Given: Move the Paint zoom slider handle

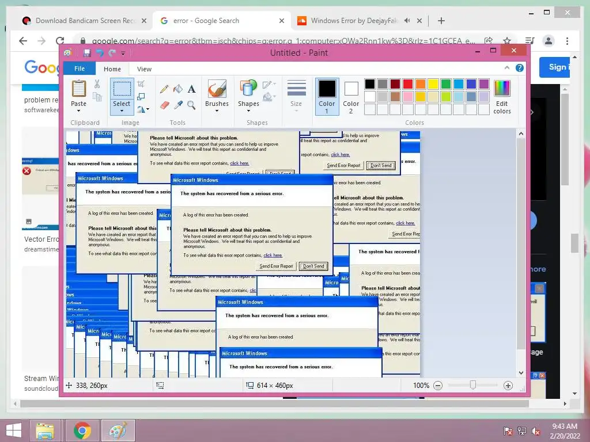Looking at the screenshot, I should tap(472, 385).
